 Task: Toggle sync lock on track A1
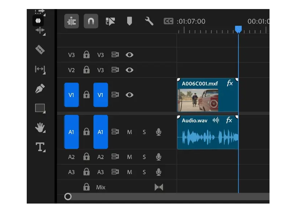point(115,132)
